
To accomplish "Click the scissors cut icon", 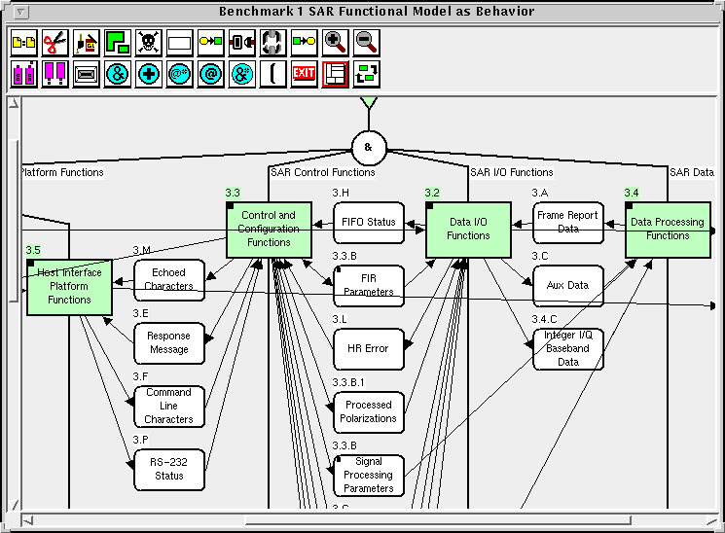I will tap(55, 43).
